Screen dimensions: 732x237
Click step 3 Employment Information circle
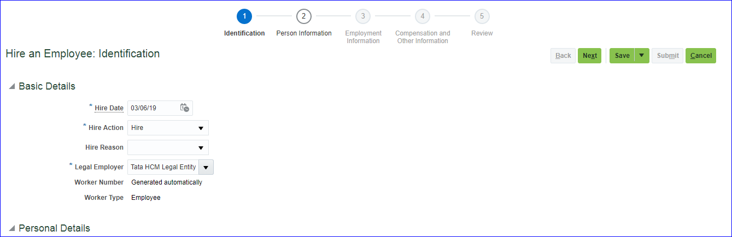(x=363, y=16)
